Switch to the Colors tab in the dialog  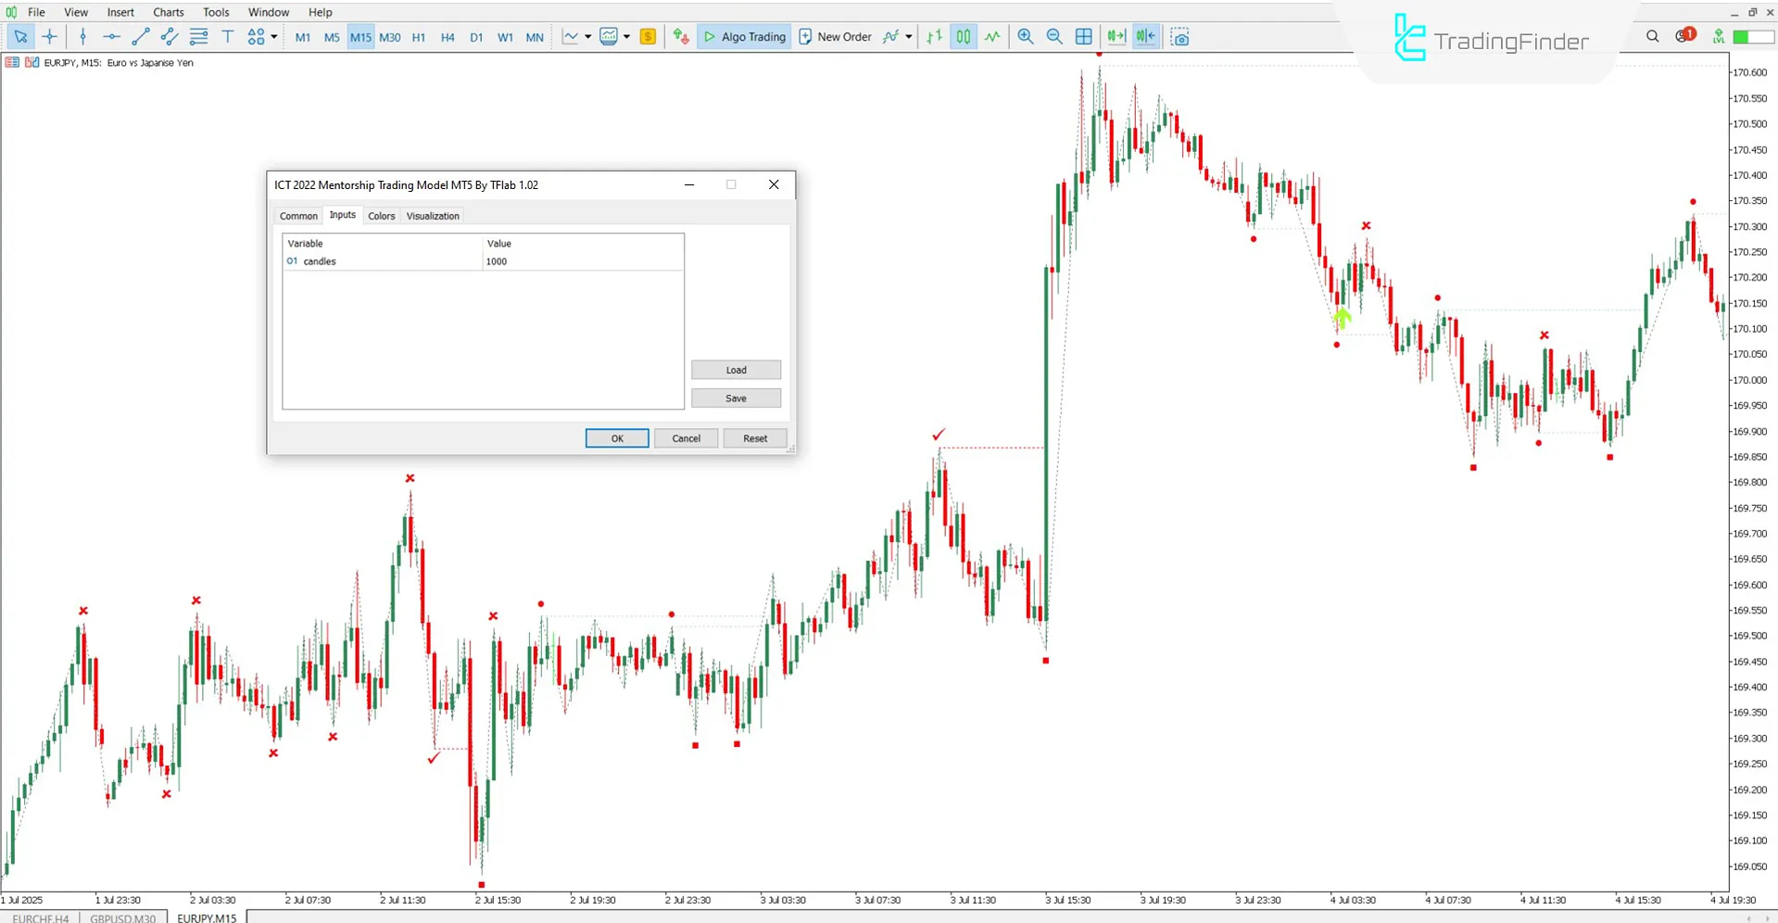(381, 215)
